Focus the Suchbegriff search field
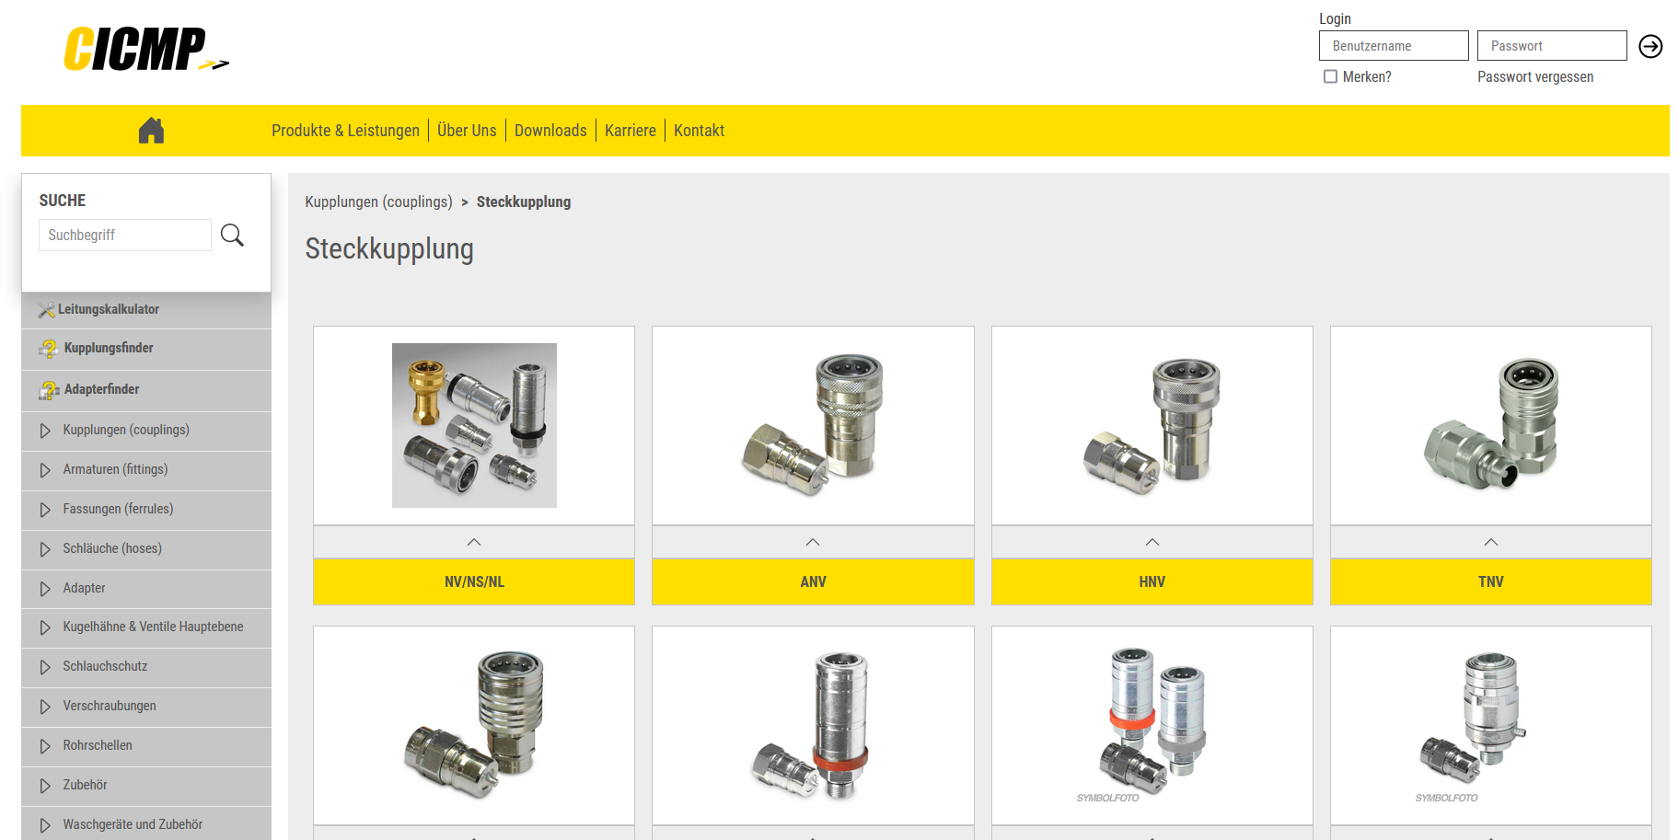The height and width of the screenshot is (840, 1678). (x=125, y=236)
